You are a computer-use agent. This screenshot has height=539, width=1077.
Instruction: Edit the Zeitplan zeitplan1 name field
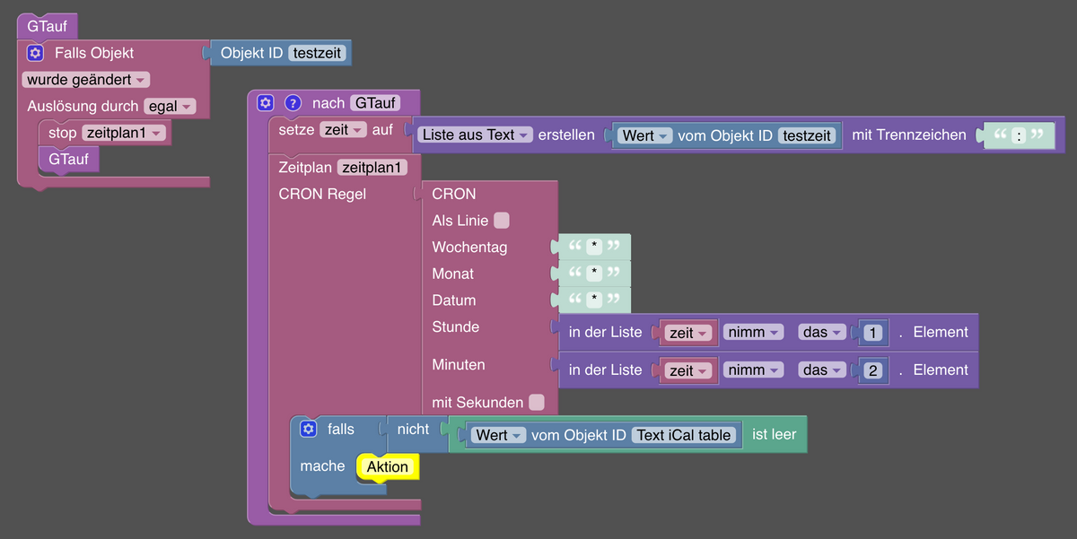tap(372, 167)
